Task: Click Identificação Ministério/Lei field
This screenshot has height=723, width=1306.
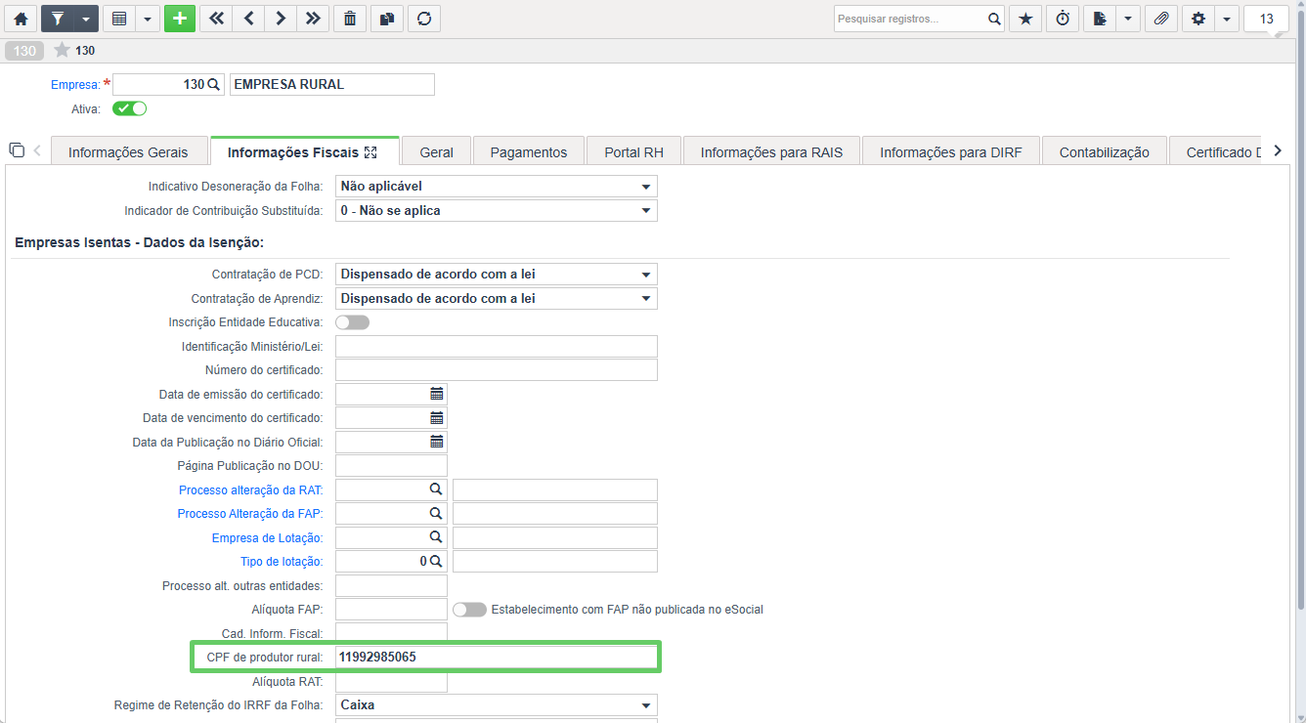Action: 497,346
